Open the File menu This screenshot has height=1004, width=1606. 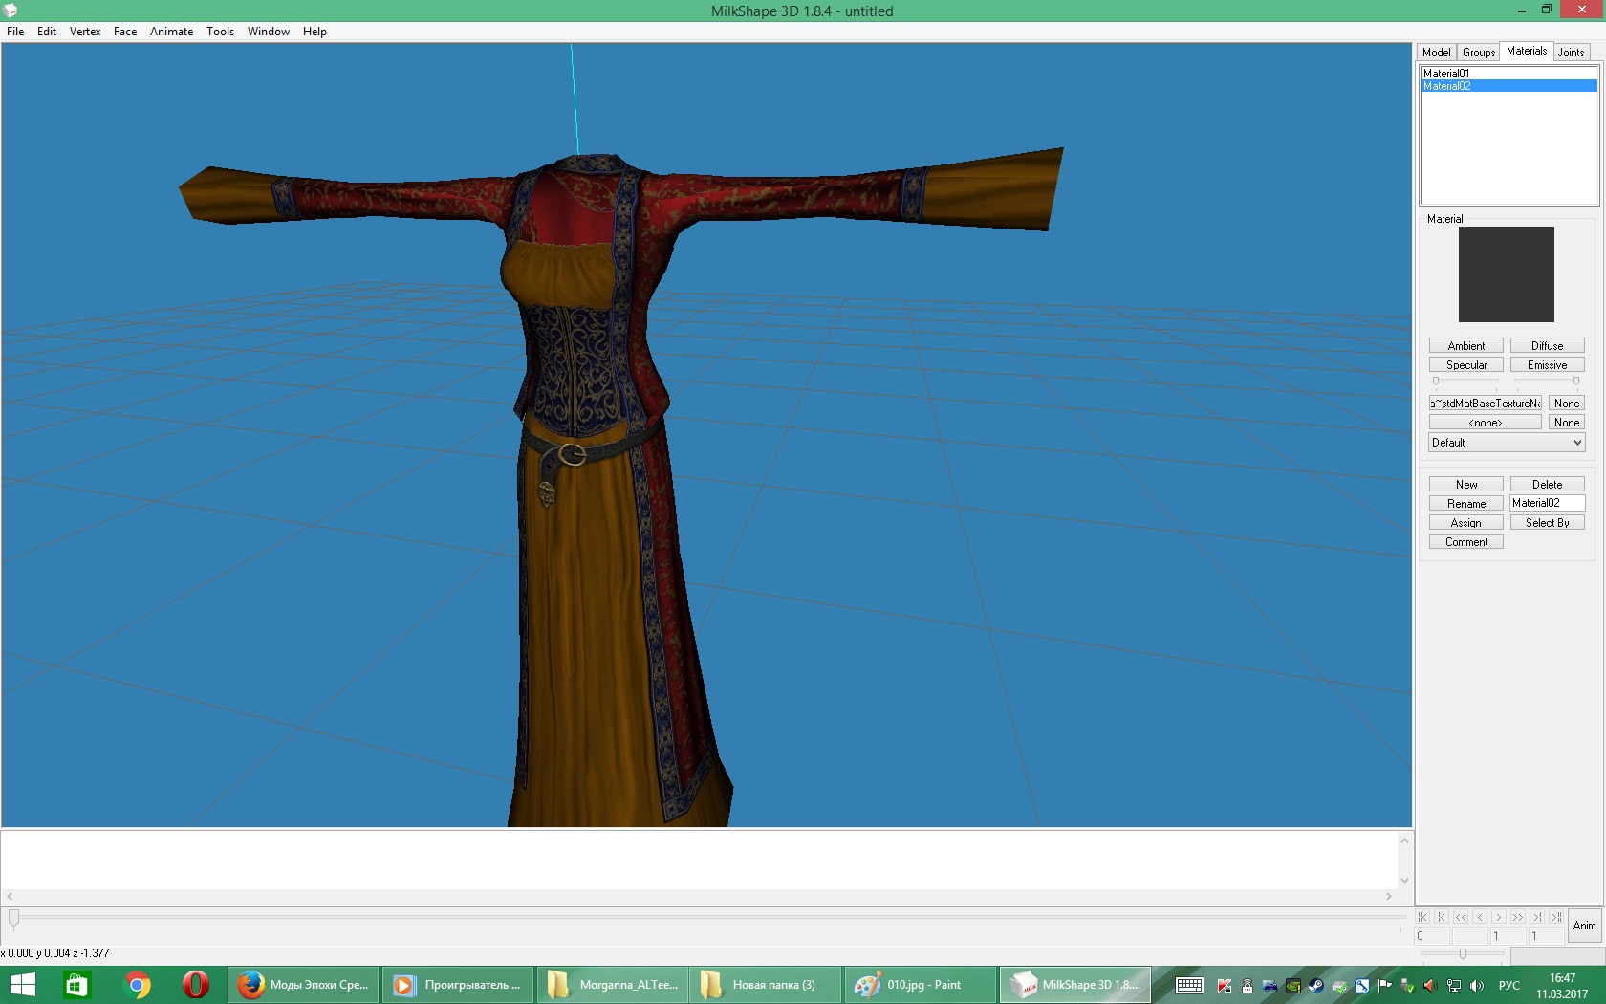(15, 32)
